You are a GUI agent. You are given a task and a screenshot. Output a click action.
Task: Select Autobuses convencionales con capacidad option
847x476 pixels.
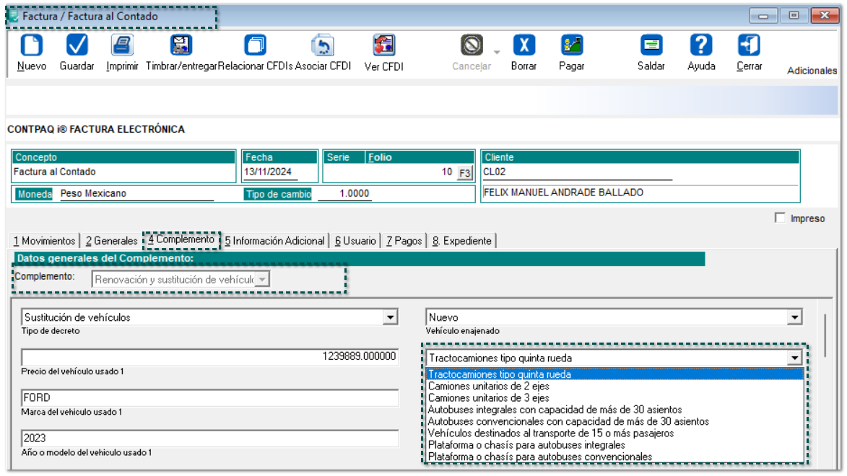[614, 421]
